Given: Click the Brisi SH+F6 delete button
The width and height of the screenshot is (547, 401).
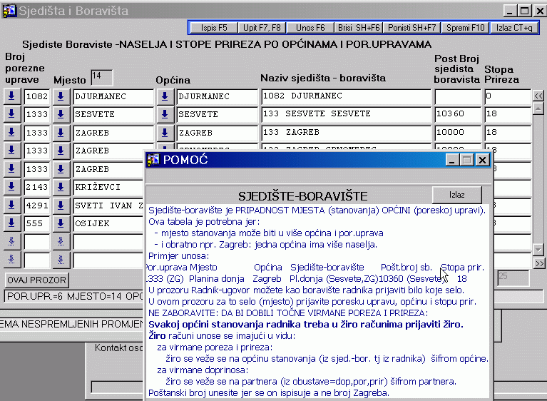Looking at the screenshot, I should [x=358, y=28].
